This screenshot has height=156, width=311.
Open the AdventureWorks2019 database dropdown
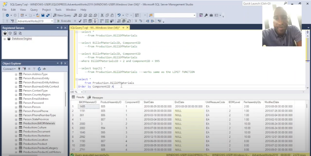pyautogui.click(x=52, y=21)
